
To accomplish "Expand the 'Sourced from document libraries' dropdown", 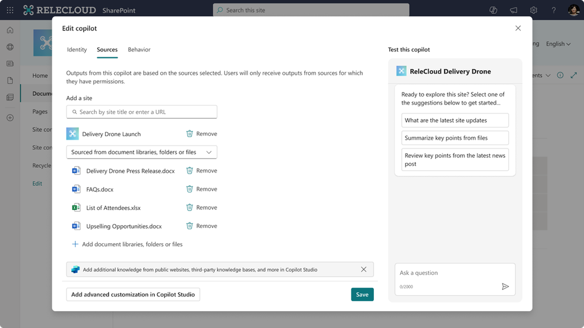I will pos(142,152).
